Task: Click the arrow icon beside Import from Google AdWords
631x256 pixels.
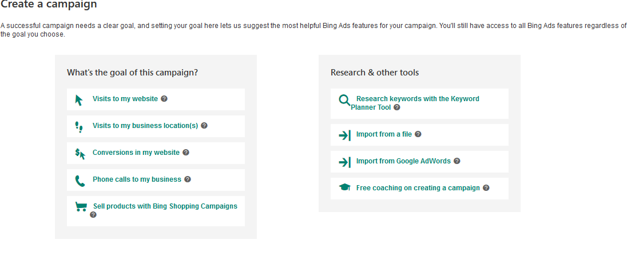Action: 344,162
